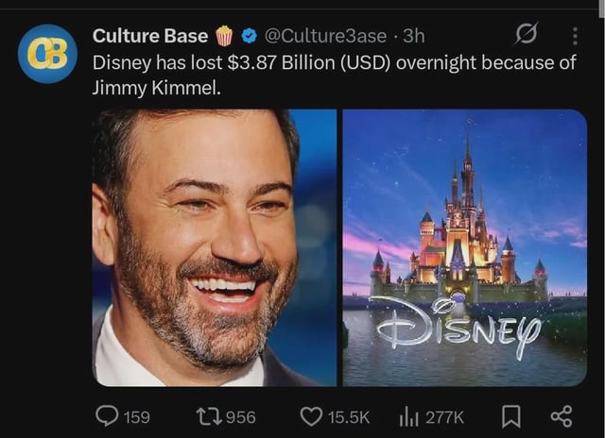
Task: Click the reply speech bubble icon
Action: point(109,416)
